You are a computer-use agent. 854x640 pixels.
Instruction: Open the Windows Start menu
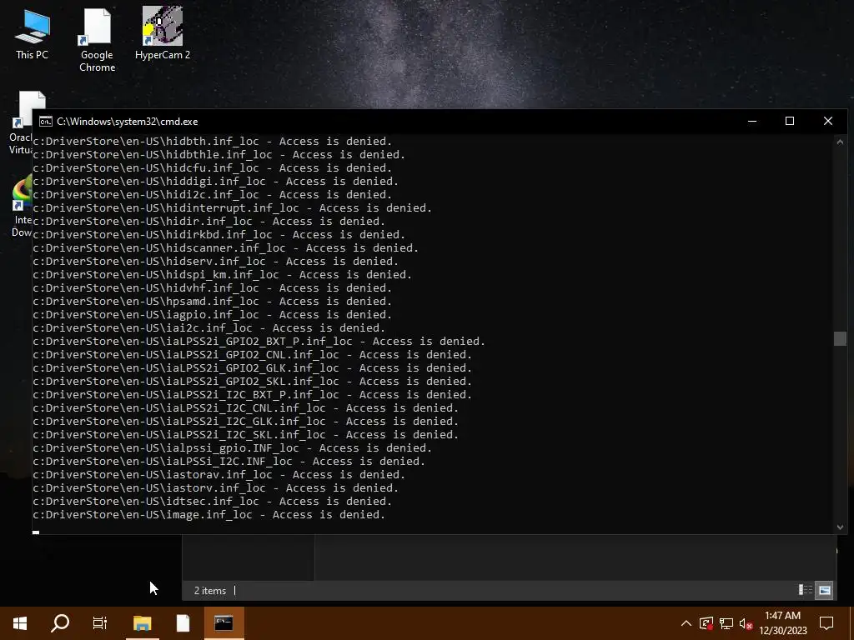coord(20,623)
